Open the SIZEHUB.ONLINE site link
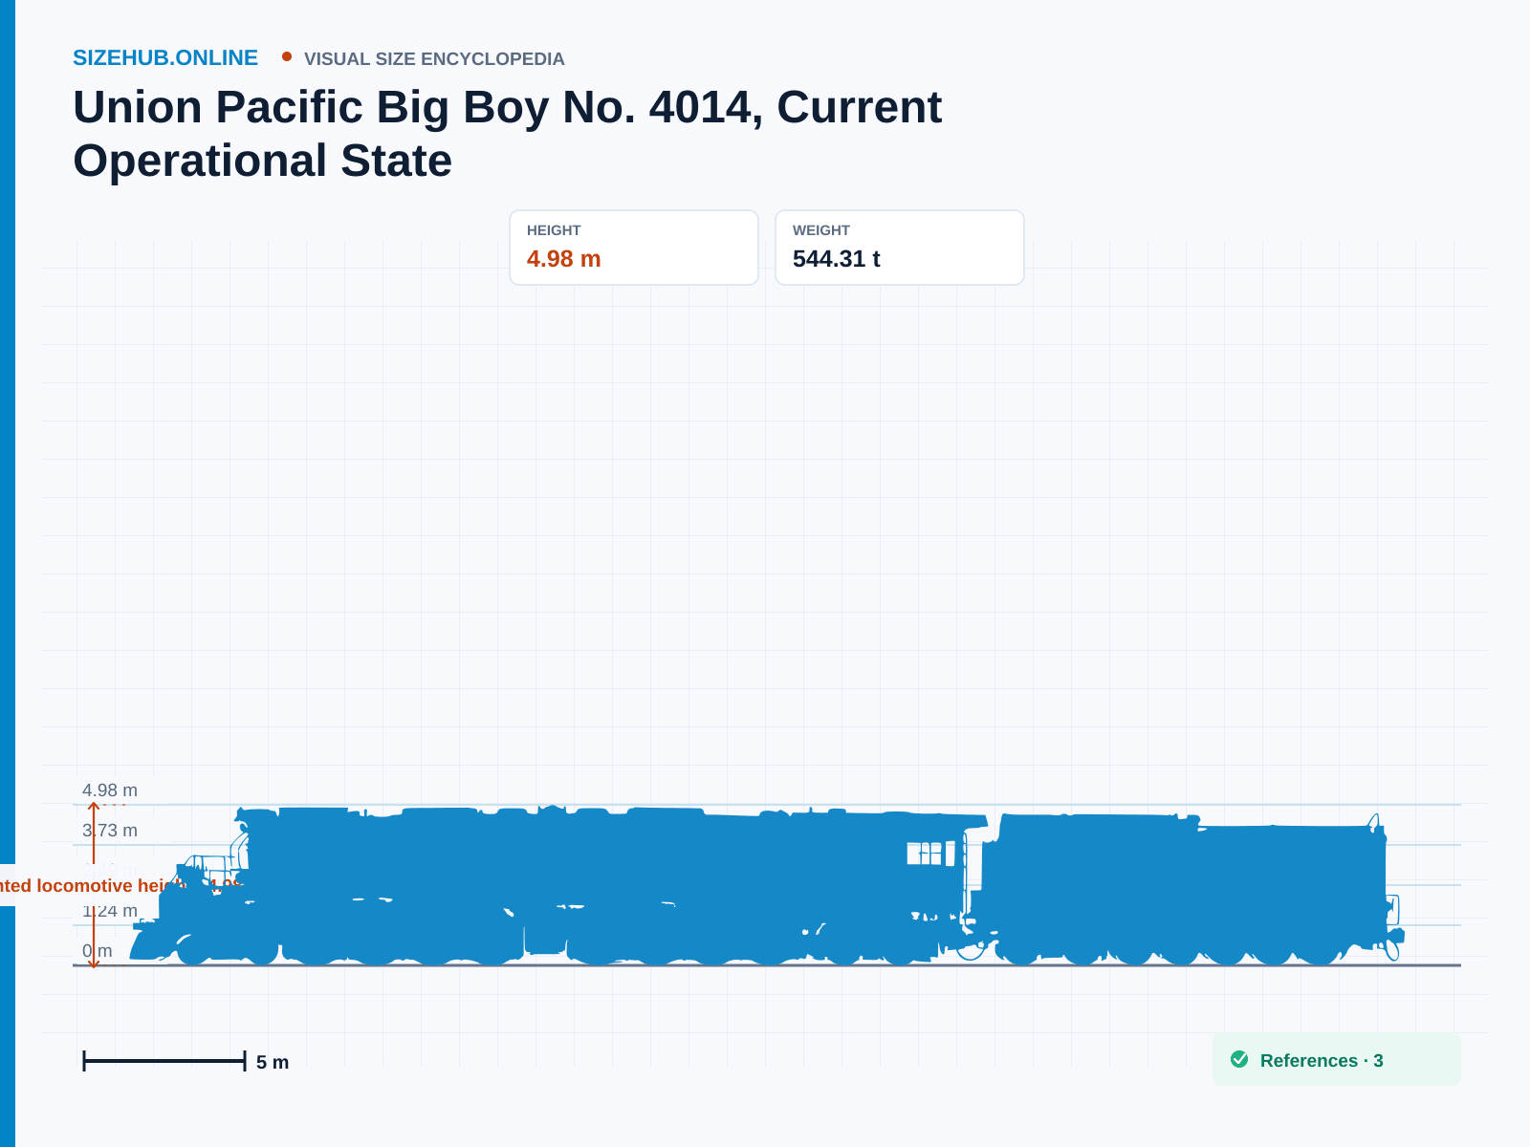The height and width of the screenshot is (1147, 1530). coord(165,57)
